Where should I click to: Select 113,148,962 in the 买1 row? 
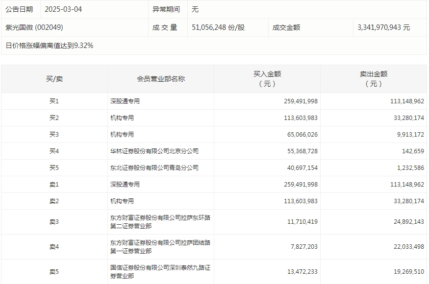coord(407,101)
